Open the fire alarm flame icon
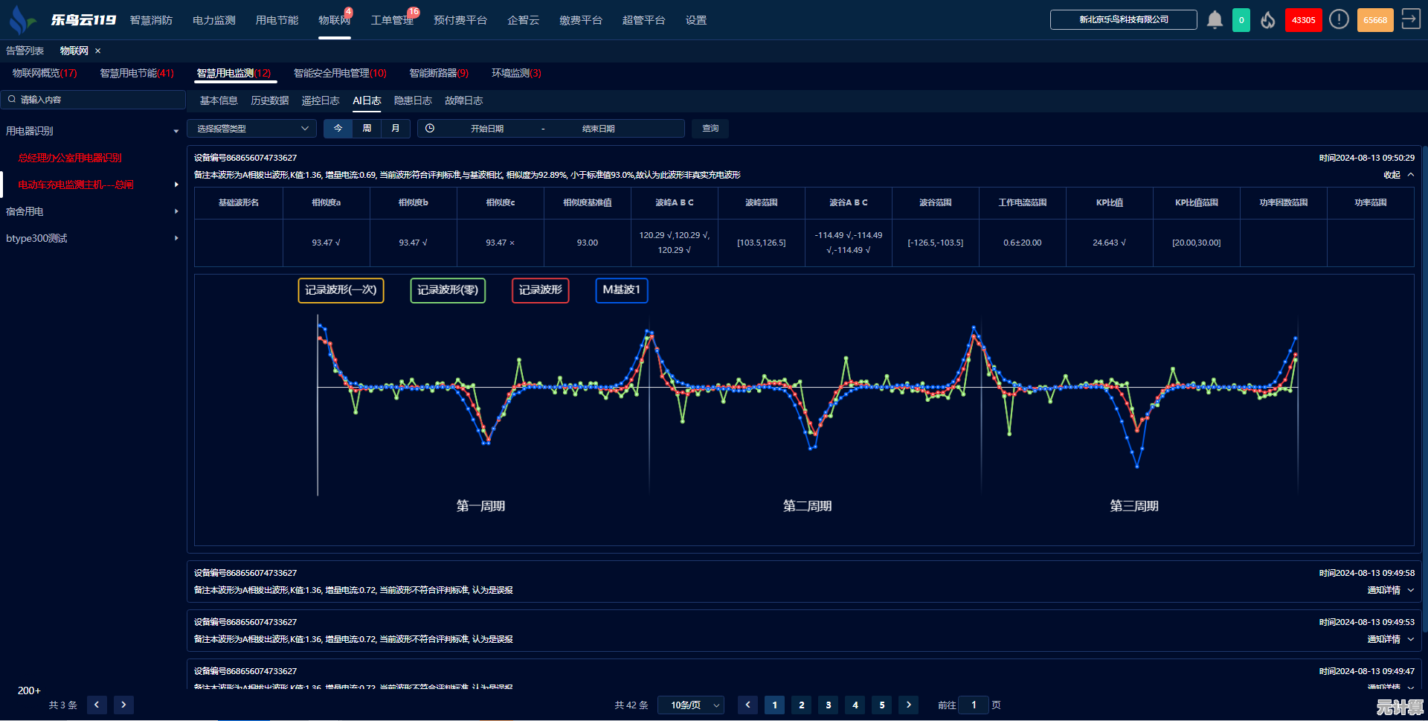 tap(1268, 20)
